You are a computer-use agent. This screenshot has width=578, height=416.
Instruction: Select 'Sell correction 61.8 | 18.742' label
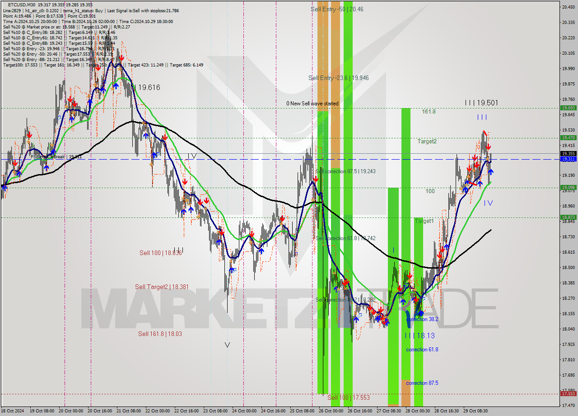(x=345, y=238)
